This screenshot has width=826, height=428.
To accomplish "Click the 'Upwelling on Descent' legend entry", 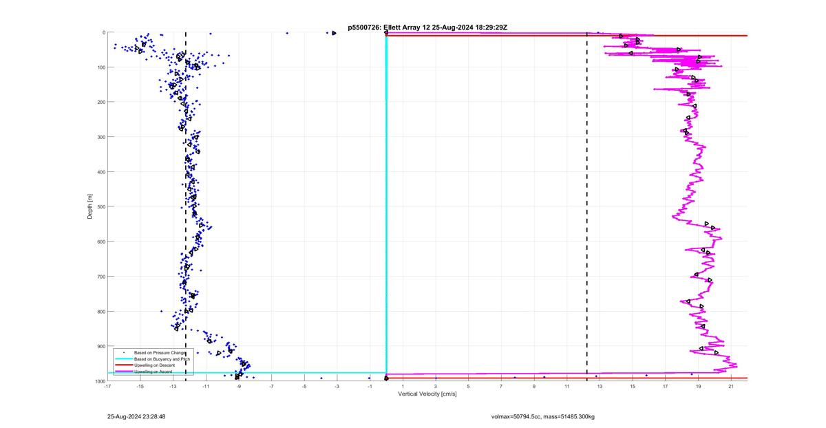I will [155, 365].
